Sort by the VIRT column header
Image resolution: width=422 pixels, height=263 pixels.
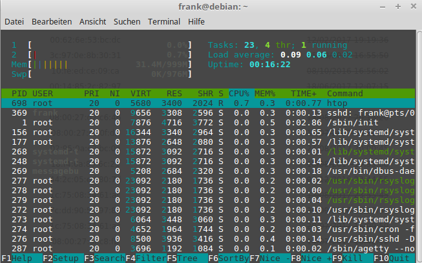click(140, 94)
